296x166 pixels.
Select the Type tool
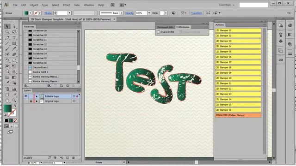pyautogui.click(x=14, y=38)
